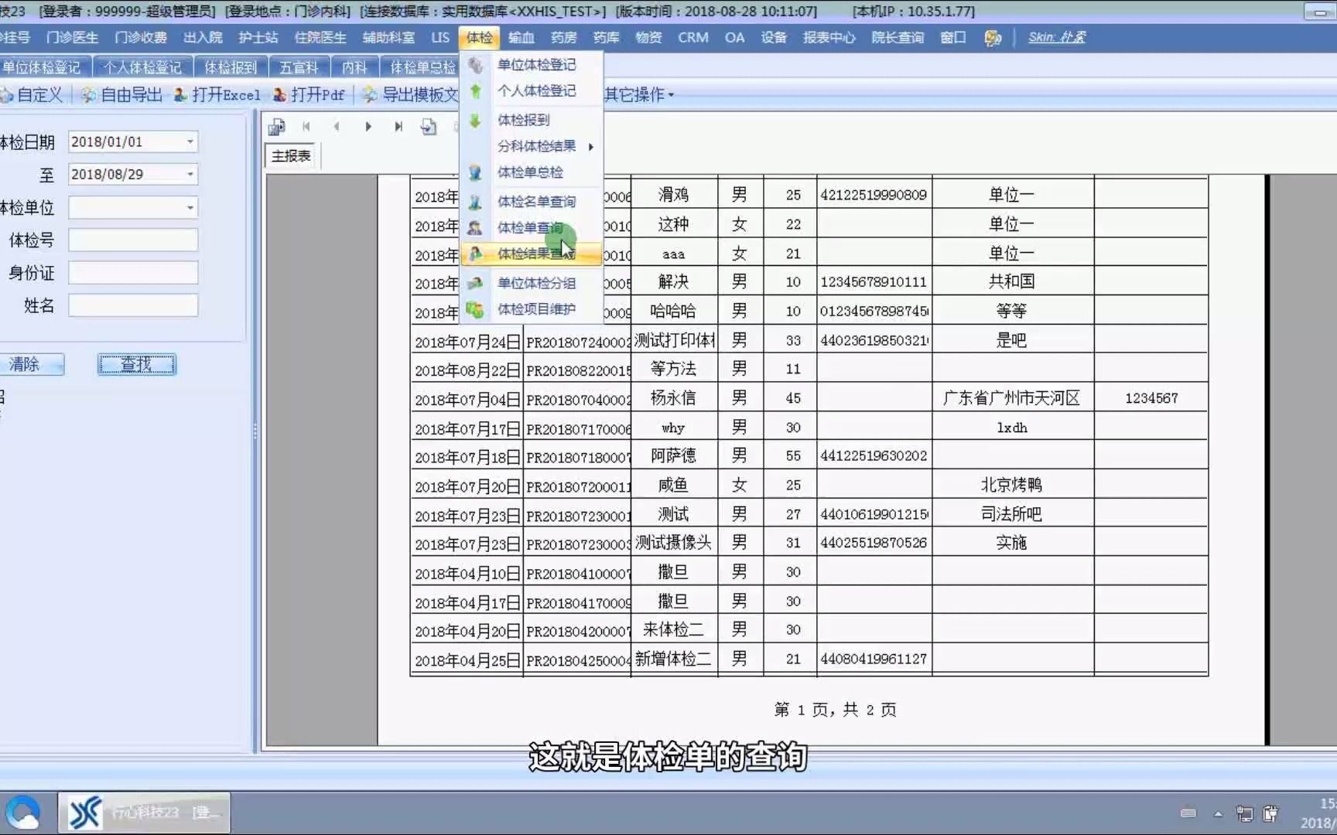Click the Skin link in menu bar
Viewport: 1337px width, 835px height.
pyautogui.click(x=1057, y=37)
